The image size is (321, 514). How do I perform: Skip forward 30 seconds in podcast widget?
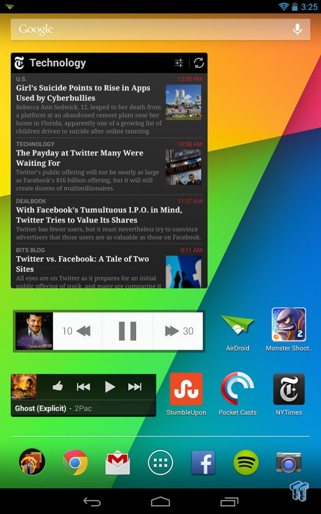coord(178,331)
